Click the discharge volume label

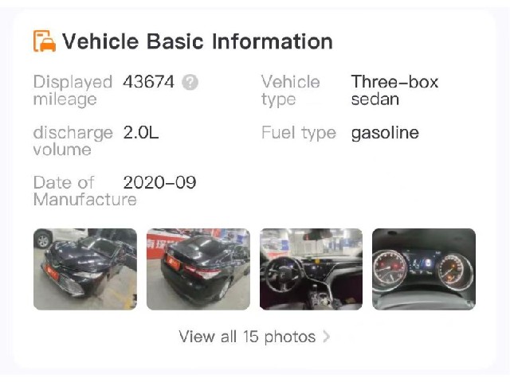pyautogui.click(x=73, y=141)
